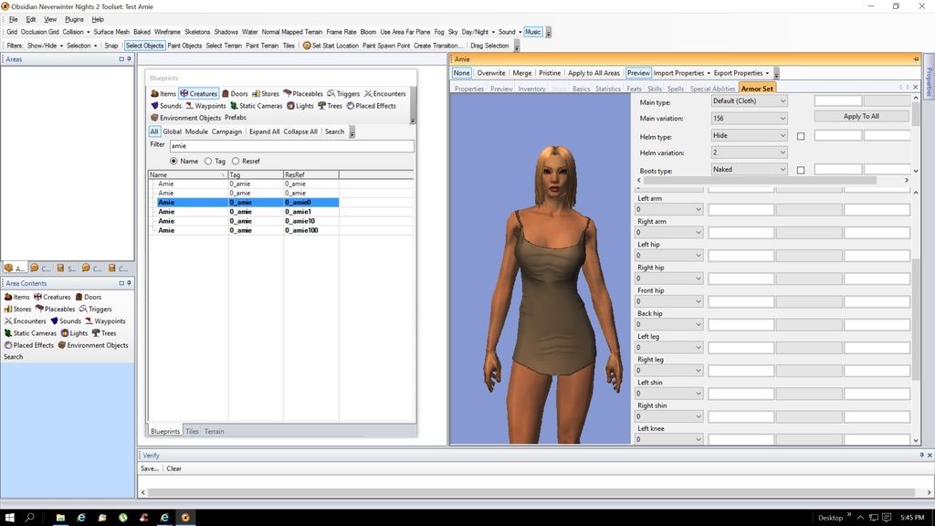Expand the Main variation combo box
Screen dimensions: 935x526
click(749, 119)
